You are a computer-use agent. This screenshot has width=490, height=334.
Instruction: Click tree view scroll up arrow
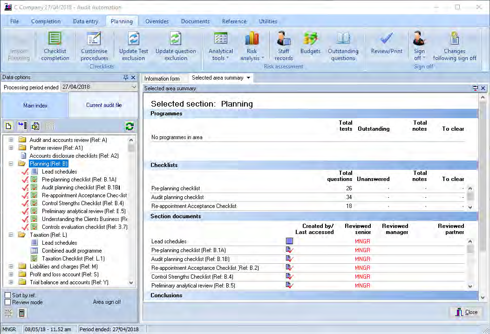(131, 140)
